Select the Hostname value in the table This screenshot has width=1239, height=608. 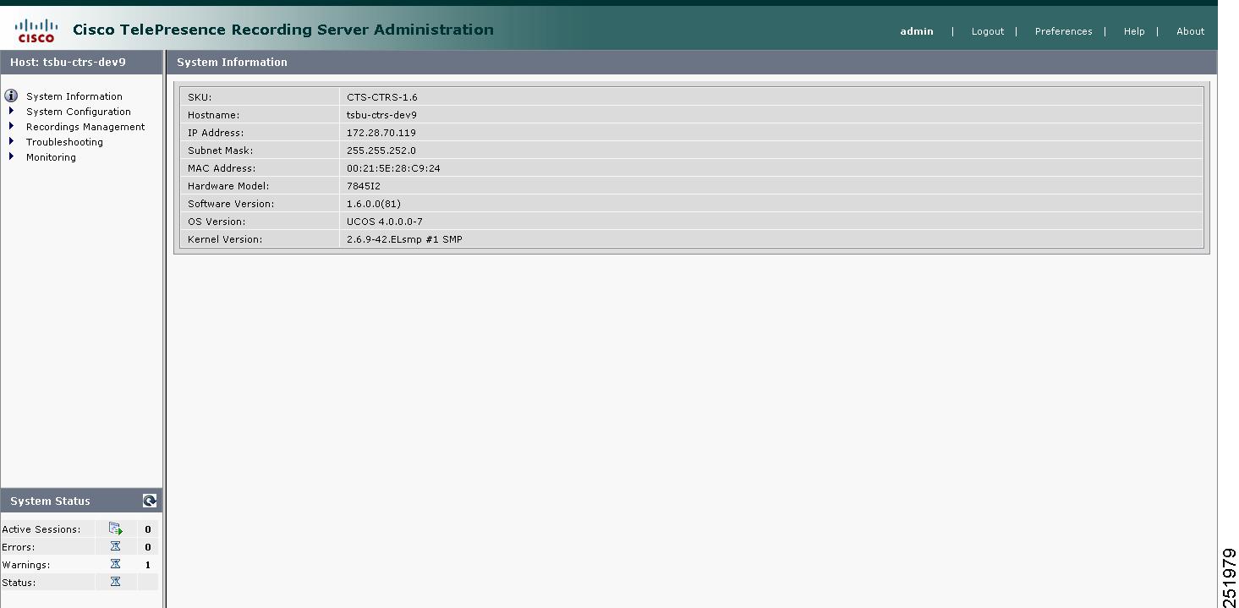coord(381,115)
